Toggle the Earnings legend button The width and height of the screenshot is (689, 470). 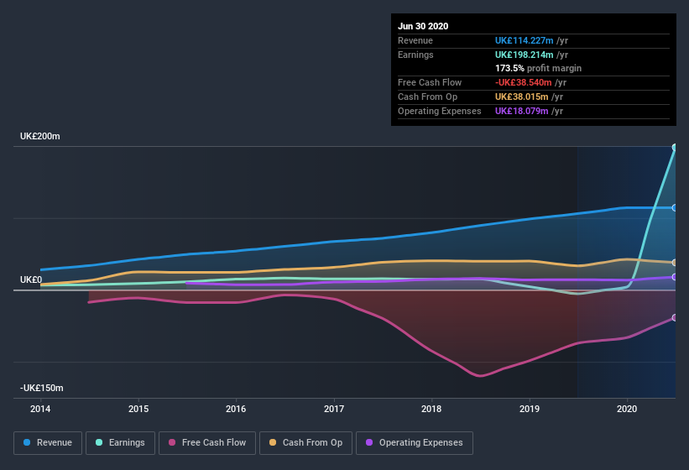120,442
